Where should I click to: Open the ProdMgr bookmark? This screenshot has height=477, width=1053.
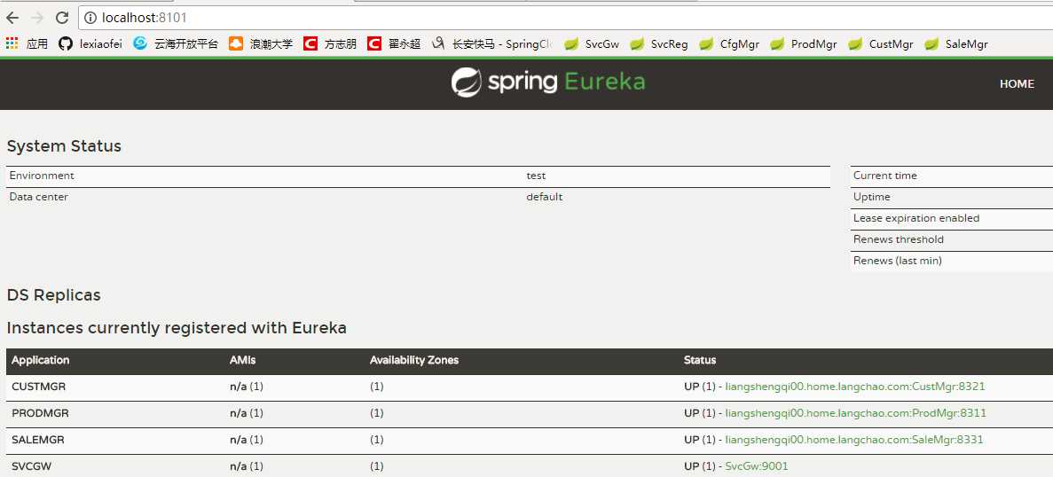pyautogui.click(x=803, y=44)
